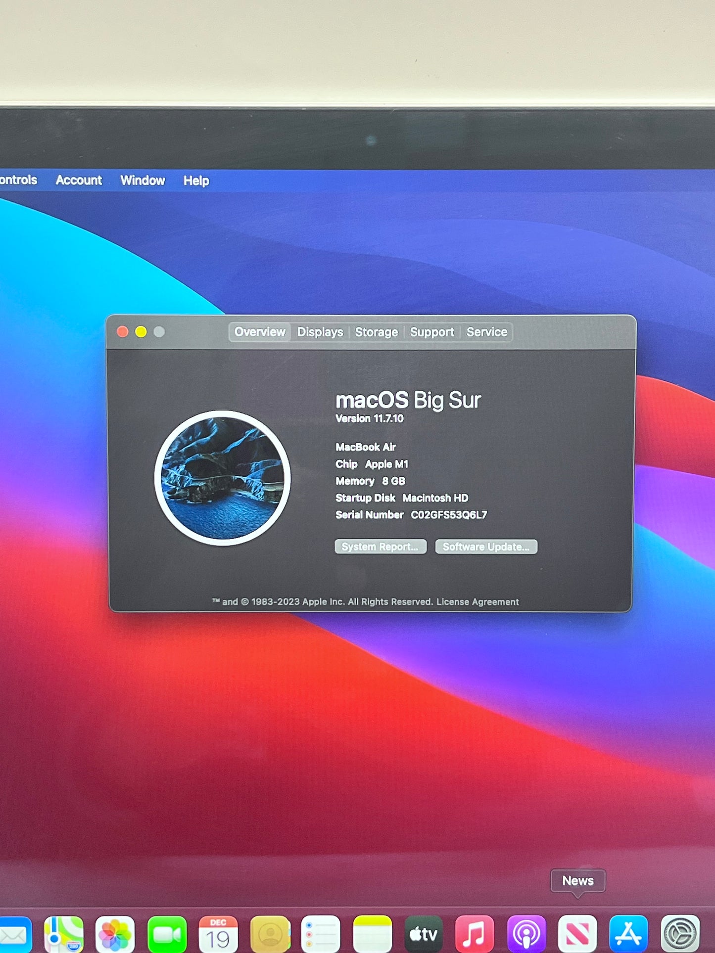Launch Podcasts from the Dock
This screenshot has height=953, width=715.
526,934
